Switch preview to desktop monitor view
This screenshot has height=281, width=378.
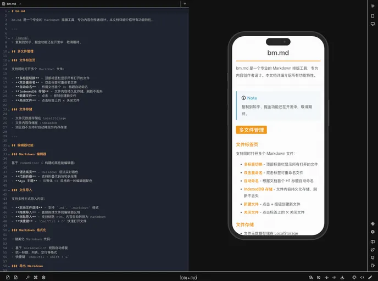click(x=373, y=24)
